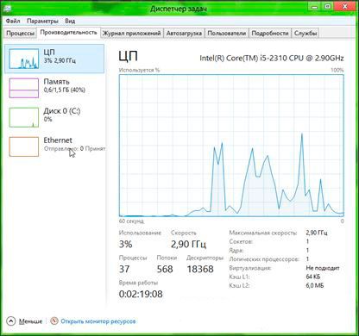This screenshot has width=359, height=336.
Task: Select the Производительность tab
Action: (x=68, y=33)
